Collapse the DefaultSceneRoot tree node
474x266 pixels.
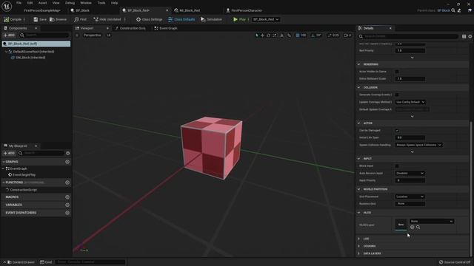tap(7, 52)
